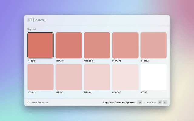
Task: Pick the #ffb1b2 color swatch
Action: click(x=40, y=77)
